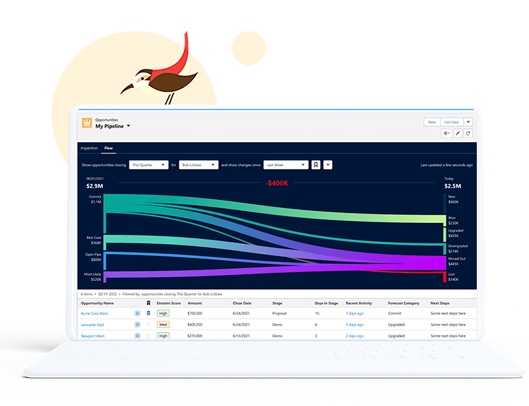Click the Med score badge for Lancaster East

(163, 325)
